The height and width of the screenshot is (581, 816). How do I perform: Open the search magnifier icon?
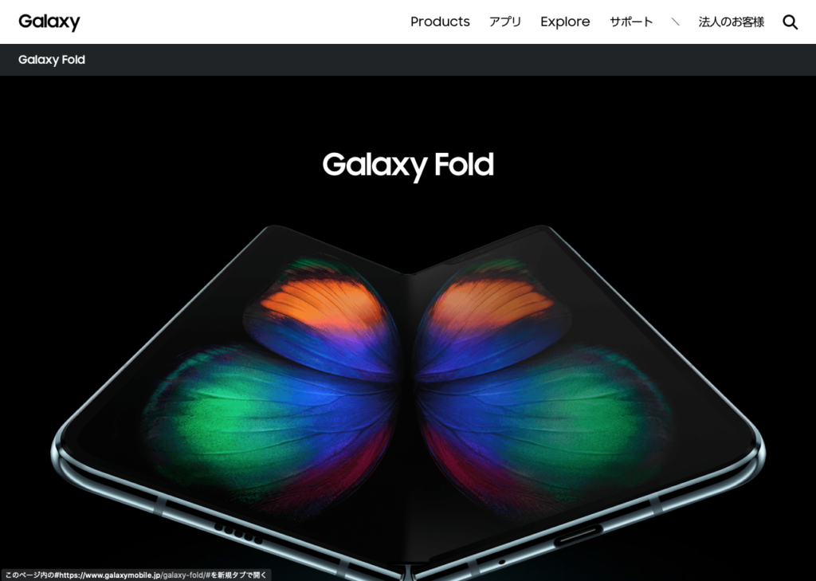click(790, 22)
